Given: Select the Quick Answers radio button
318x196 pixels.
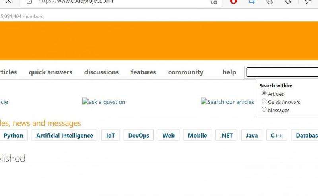Looking at the screenshot, I should [x=264, y=101].
